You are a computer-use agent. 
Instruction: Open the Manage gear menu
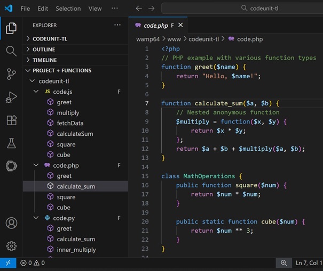coord(11,246)
